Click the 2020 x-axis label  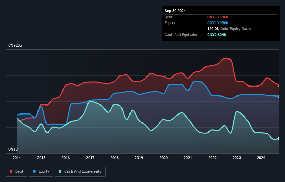coord(164,158)
